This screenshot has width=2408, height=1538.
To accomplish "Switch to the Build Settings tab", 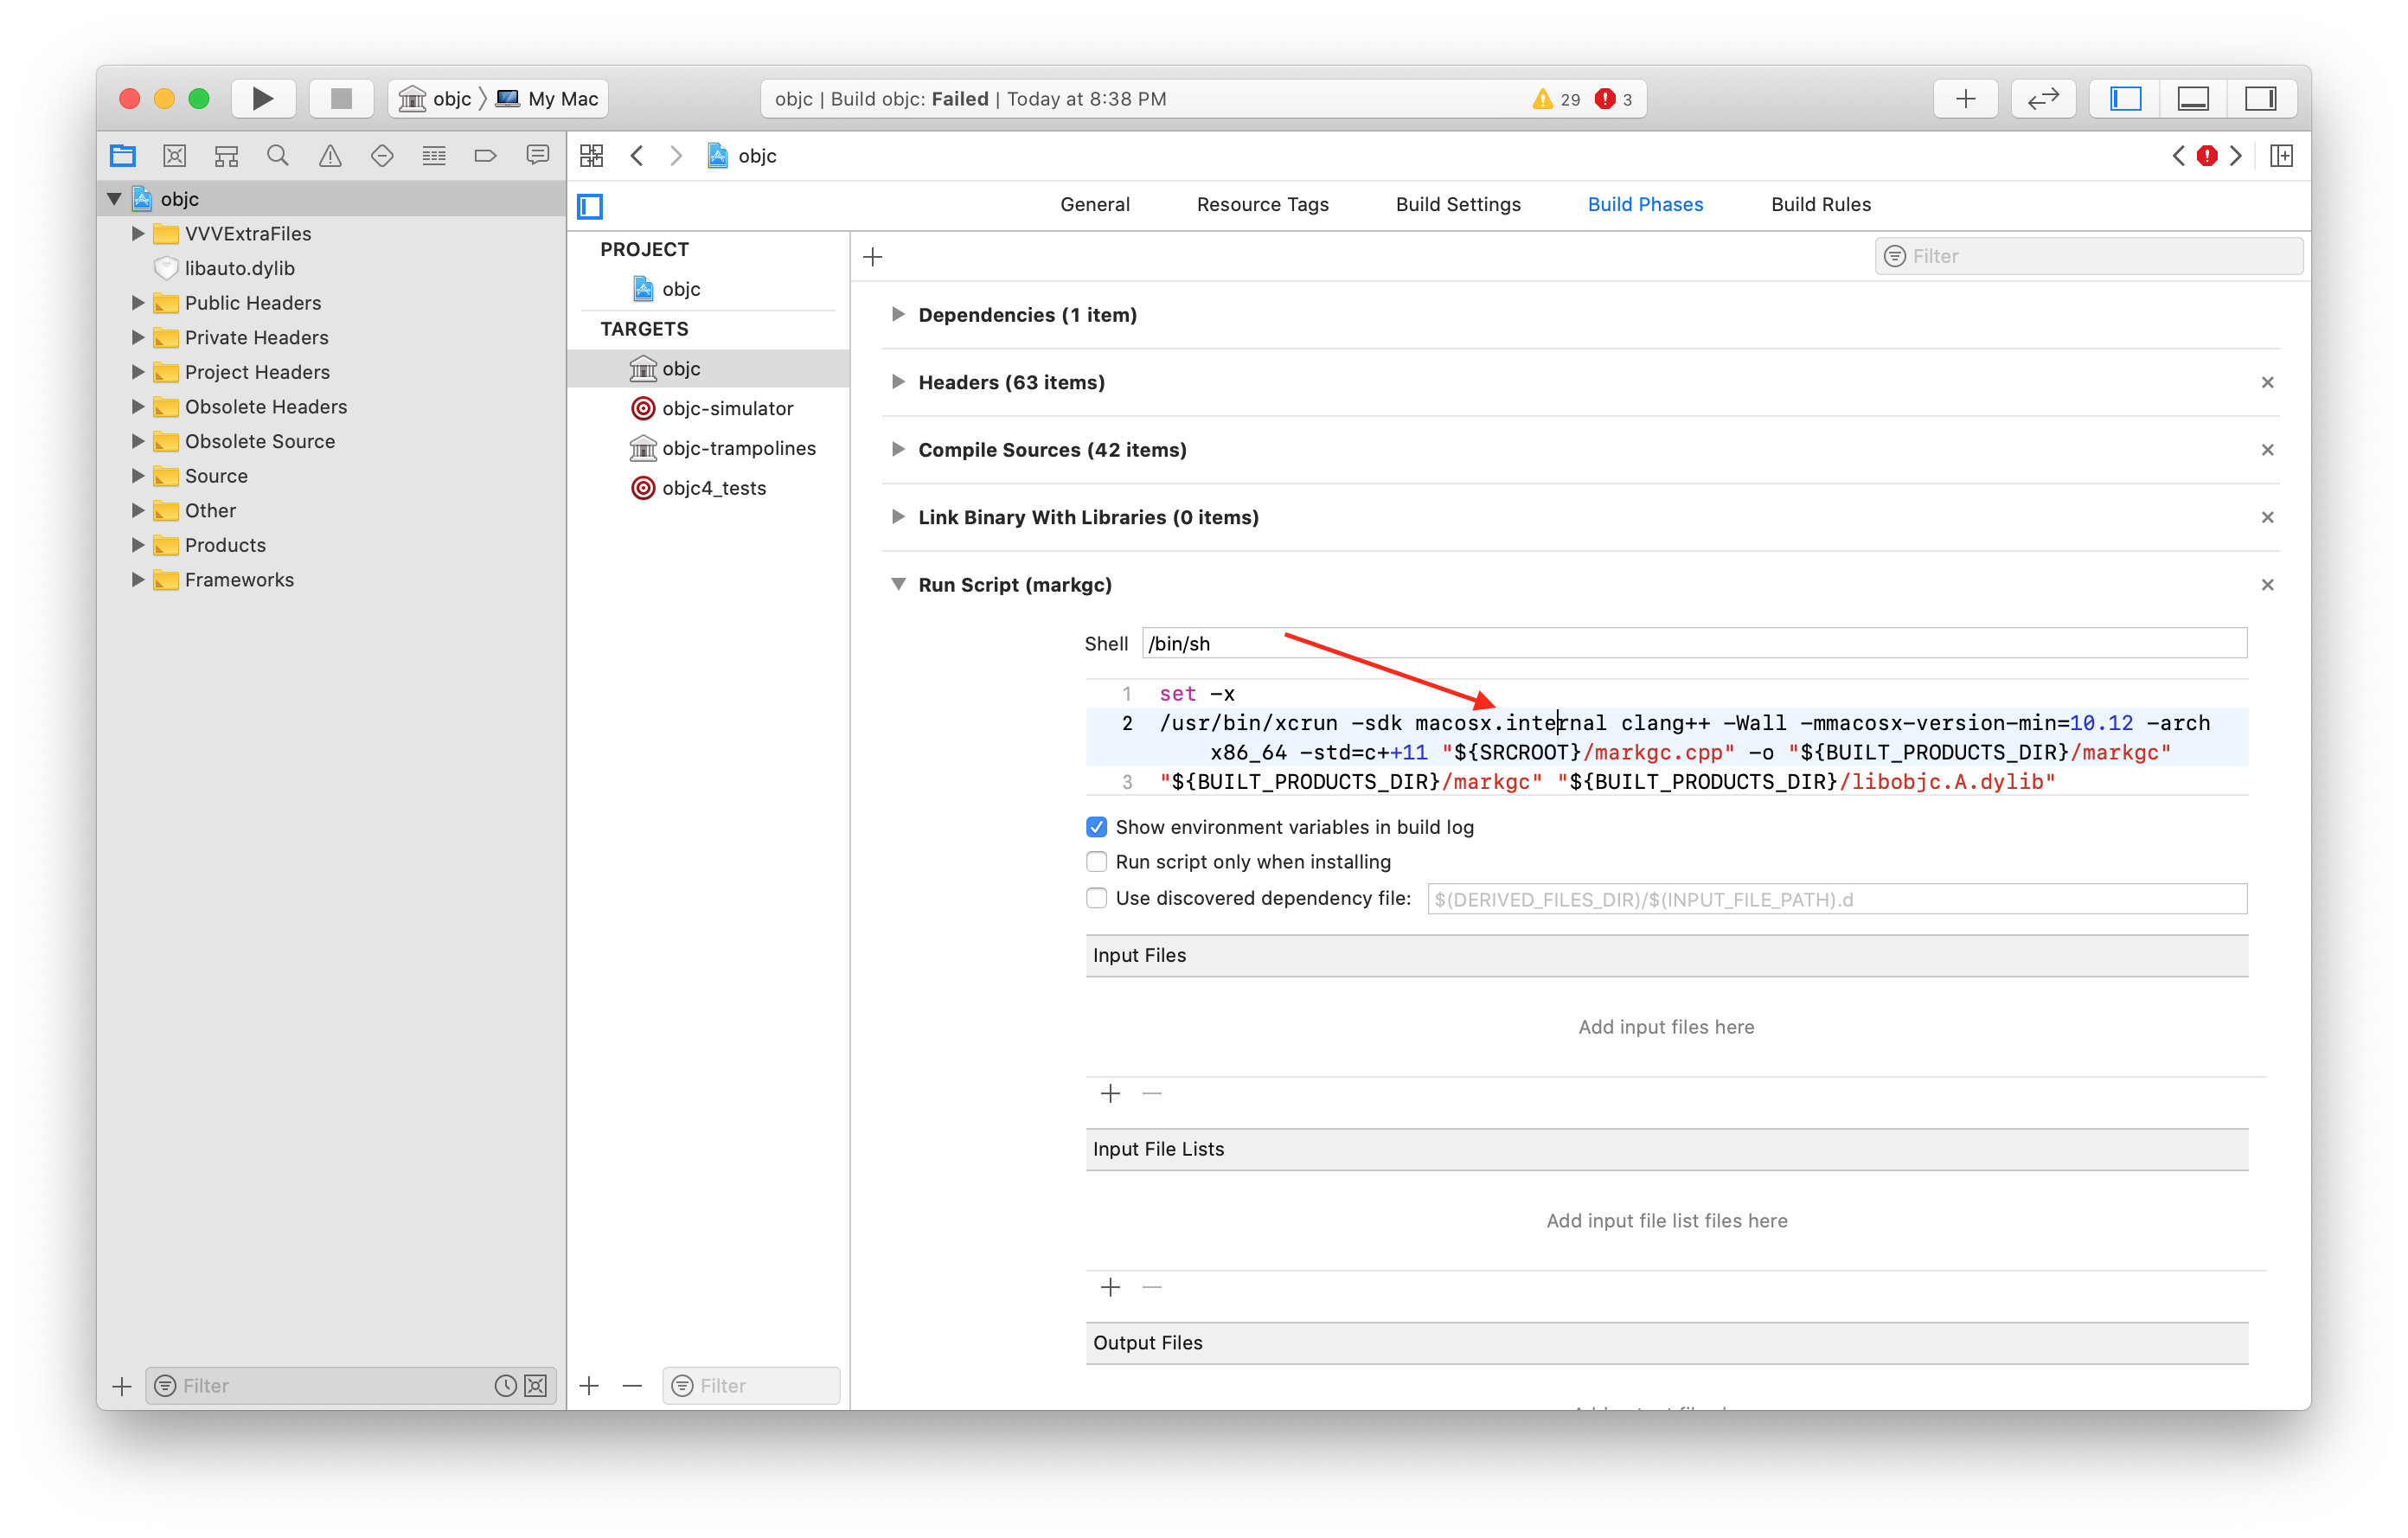I will [1458, 204].
